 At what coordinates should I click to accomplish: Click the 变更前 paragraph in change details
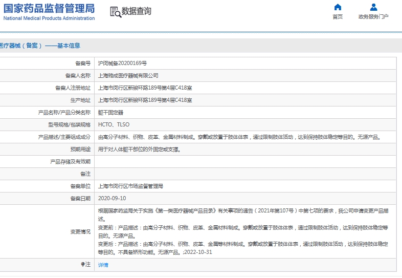(x=243, y=231)
